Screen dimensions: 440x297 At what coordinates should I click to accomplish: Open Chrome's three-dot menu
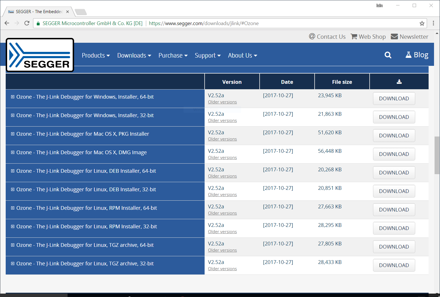tap(433, 23)
